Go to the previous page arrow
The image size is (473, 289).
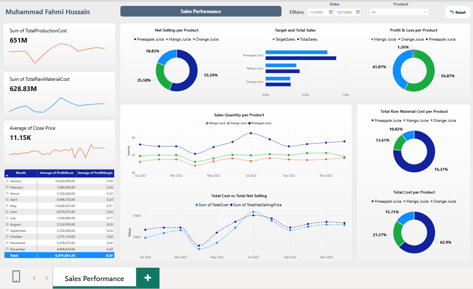pyautogui.click(x=34, y=278)
